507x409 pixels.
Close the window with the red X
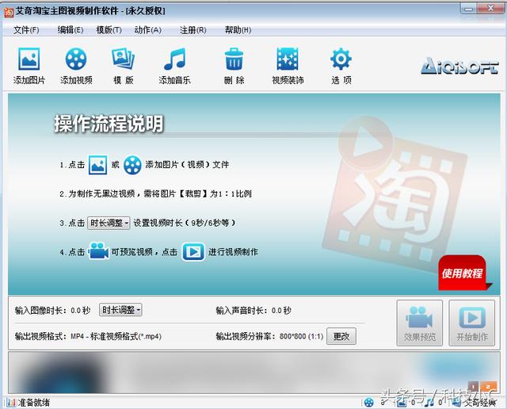tap(490, 9)
